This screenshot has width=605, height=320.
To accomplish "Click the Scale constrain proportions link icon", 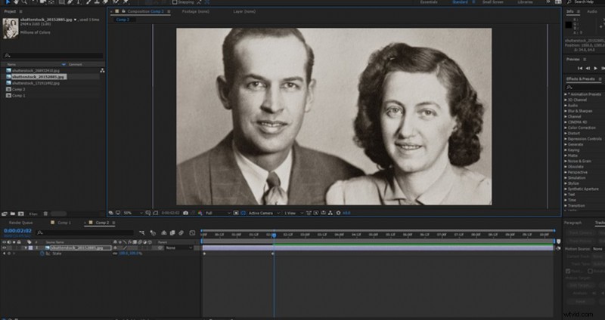I will [115, 254].
